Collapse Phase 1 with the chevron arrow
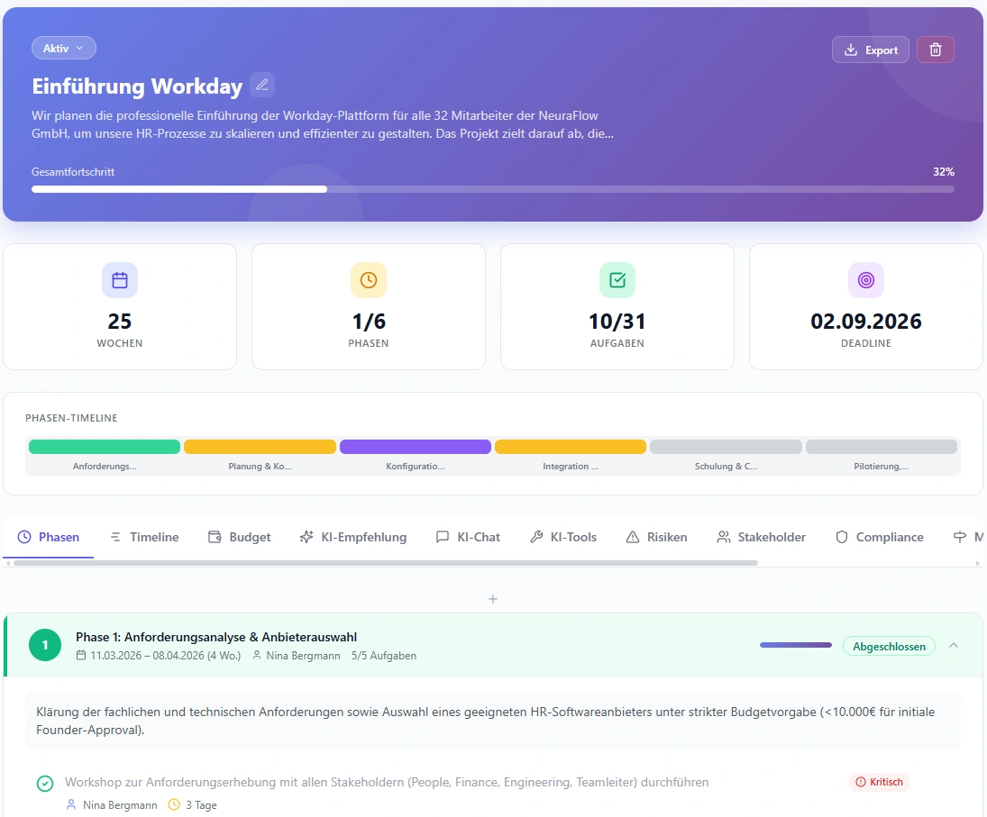Screen dimensions: 987x817 pyautogui.click(x=954, y=645)
